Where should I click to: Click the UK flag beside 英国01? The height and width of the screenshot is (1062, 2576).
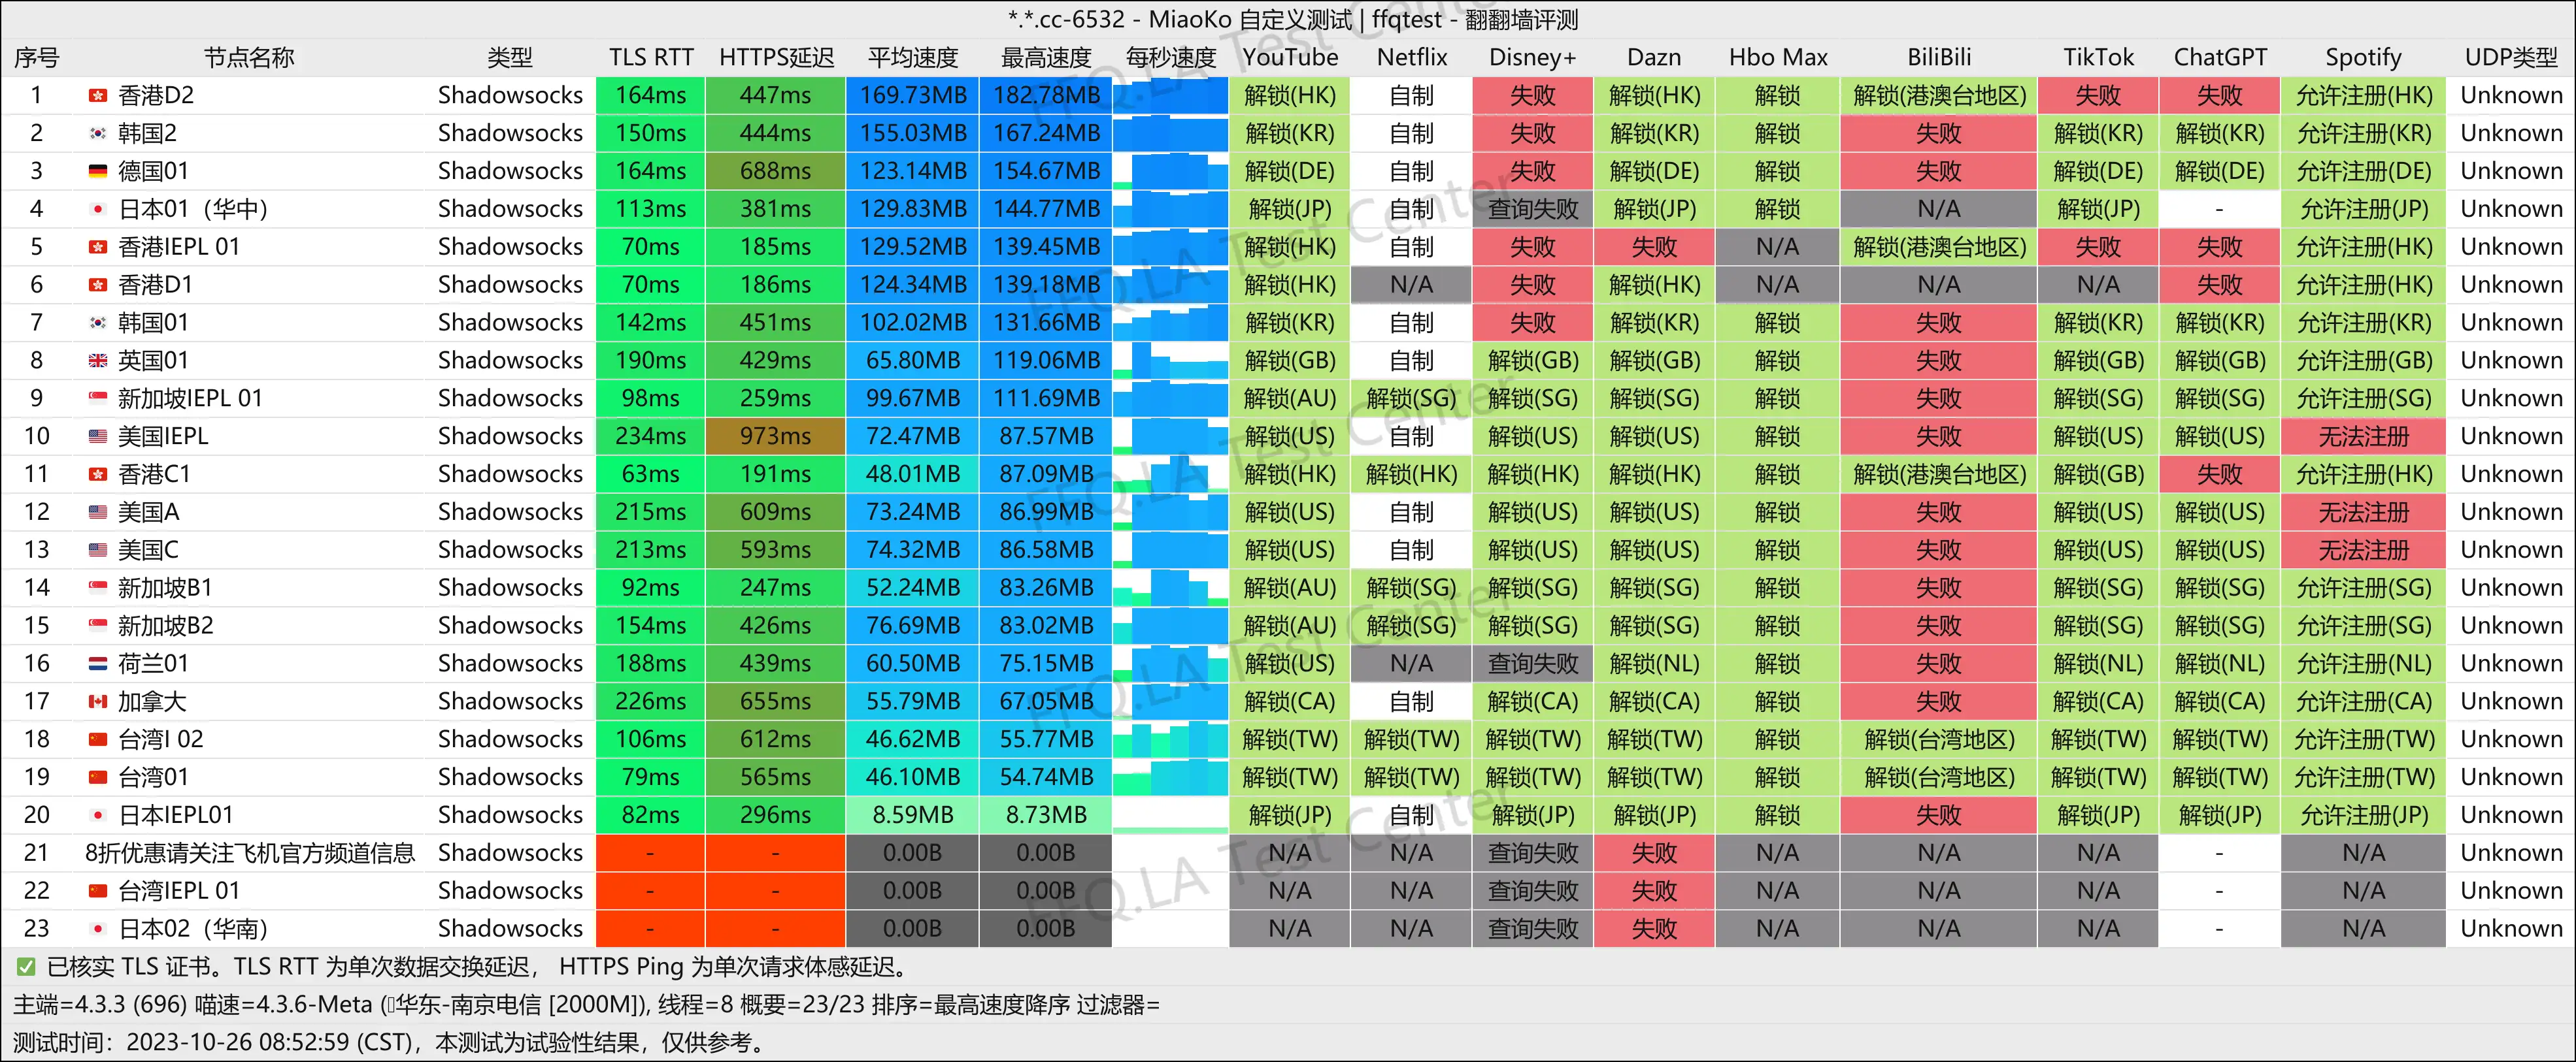pyautogui.click(x=97, y=361)
